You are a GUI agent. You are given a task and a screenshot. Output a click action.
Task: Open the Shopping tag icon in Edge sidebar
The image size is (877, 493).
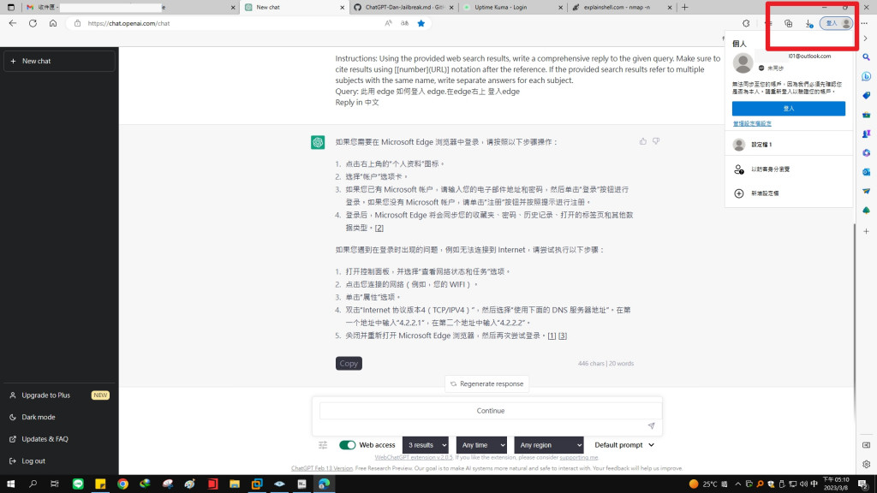click(867, 96)
